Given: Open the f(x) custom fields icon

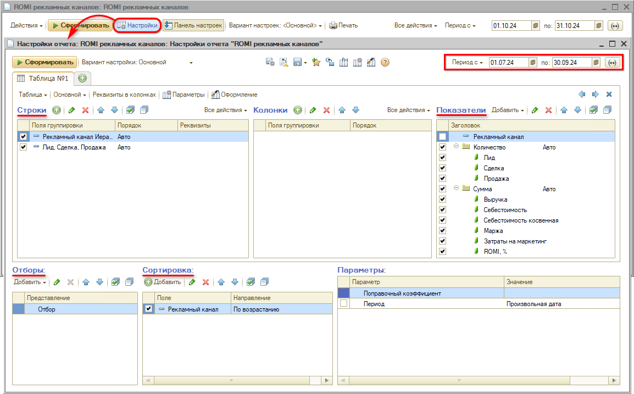Looking at the screenshot, I should pyautogui.click(x=344, y=62).
